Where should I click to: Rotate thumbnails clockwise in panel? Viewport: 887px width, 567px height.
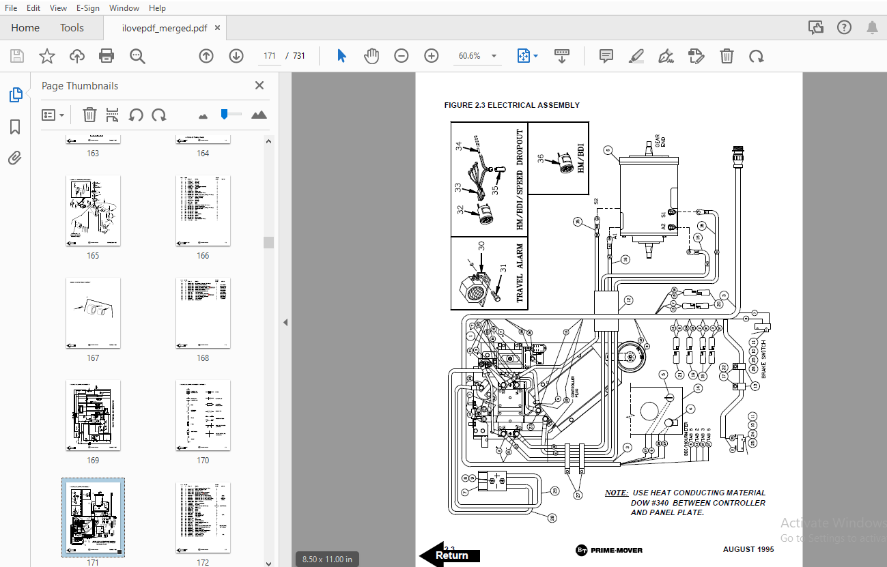[x=159, y=115]
